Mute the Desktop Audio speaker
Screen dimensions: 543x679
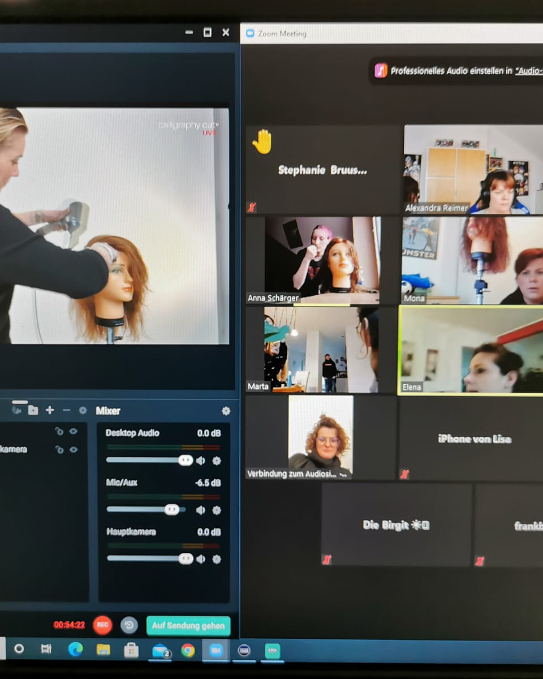(x=200, y=461)
